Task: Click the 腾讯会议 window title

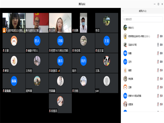Action: (x=82, y=4)
